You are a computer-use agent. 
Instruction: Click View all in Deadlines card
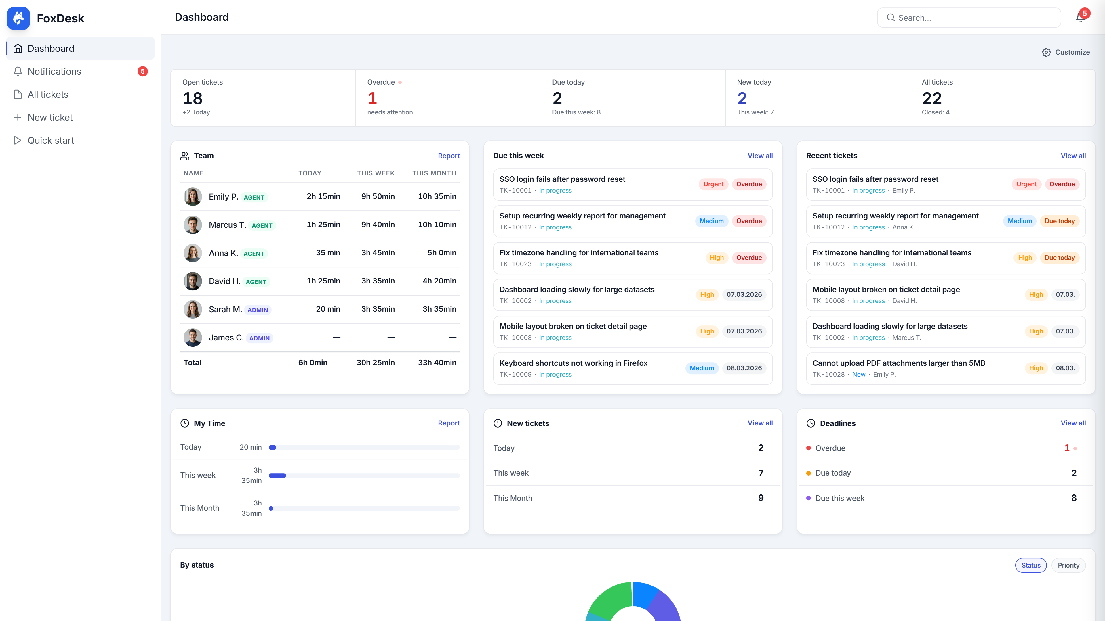coord(1073,423)
